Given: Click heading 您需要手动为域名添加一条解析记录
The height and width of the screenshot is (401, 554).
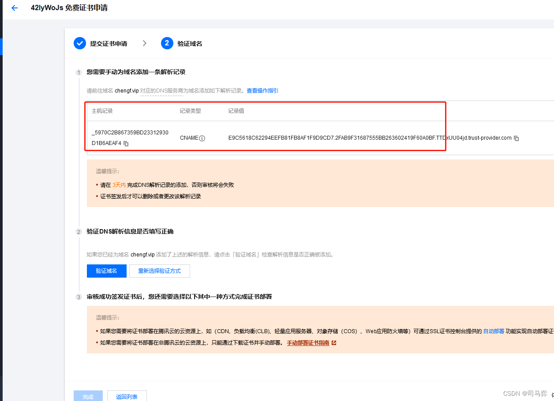Looking at the screenshot, I should (136, 72).
